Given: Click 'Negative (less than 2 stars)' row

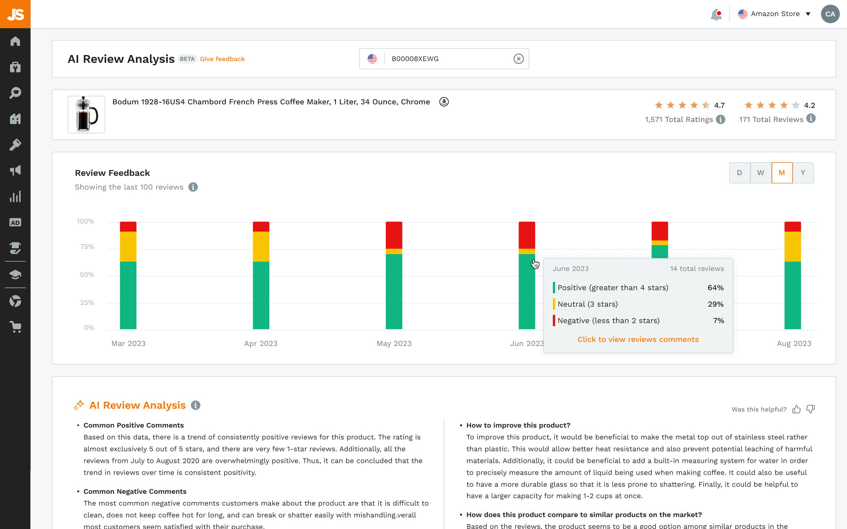Looking at the screenshot, I should point(638,320).
